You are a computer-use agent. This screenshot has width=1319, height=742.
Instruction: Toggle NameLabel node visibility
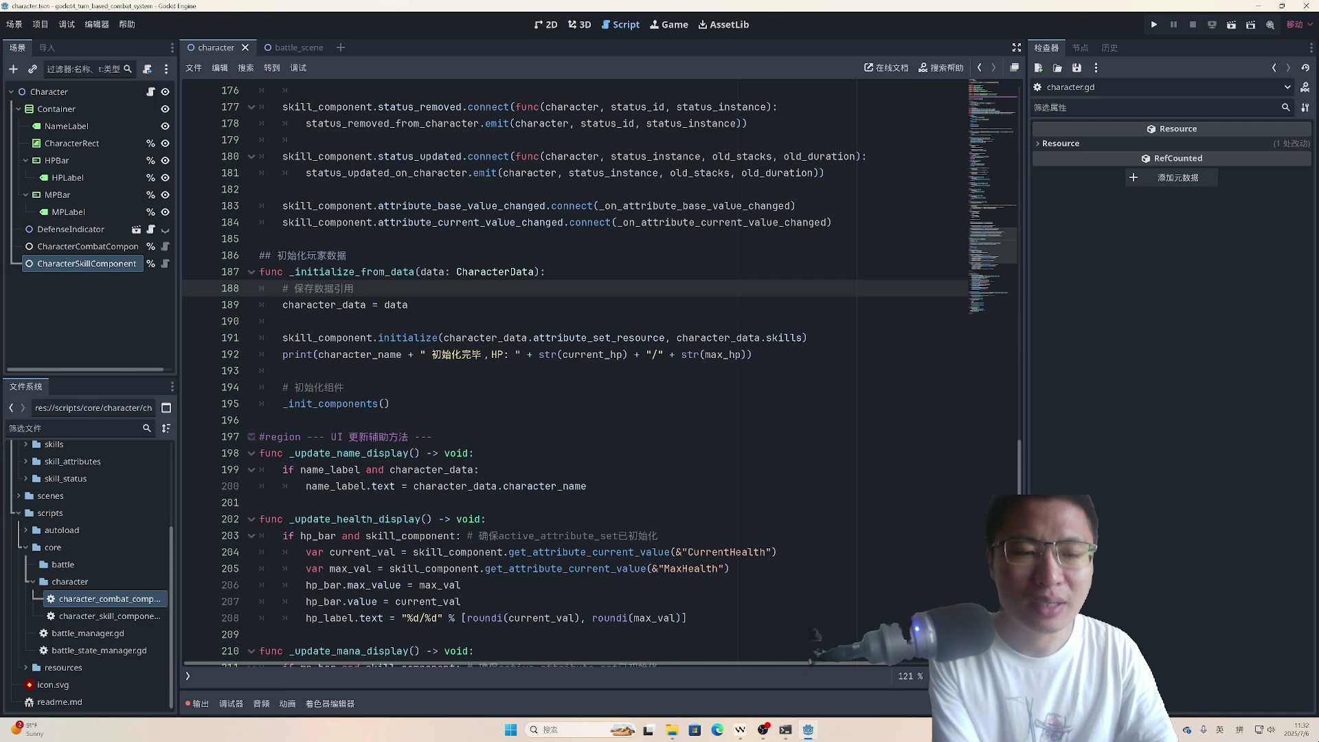tap(166, 126)
